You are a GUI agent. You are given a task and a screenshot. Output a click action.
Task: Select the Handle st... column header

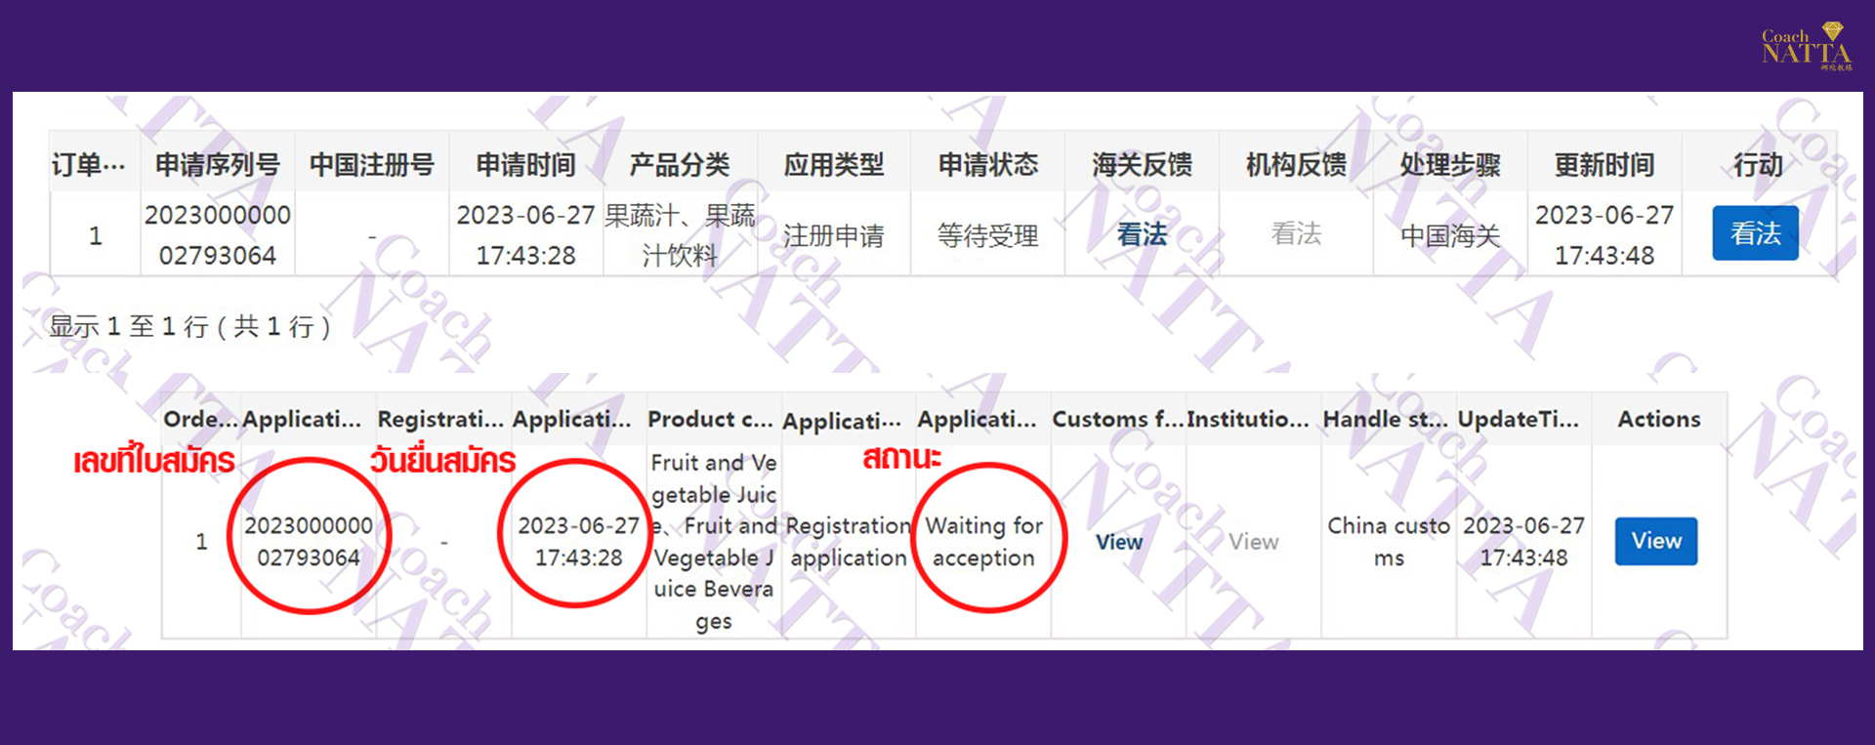click(1385, 419)
